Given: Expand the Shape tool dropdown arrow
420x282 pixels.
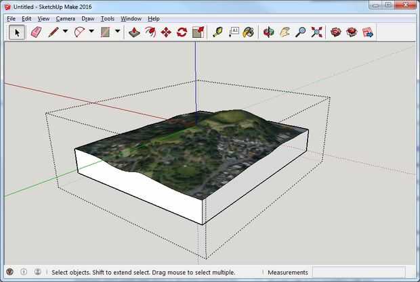Looking at the screenshot, I should coord(117,31).
